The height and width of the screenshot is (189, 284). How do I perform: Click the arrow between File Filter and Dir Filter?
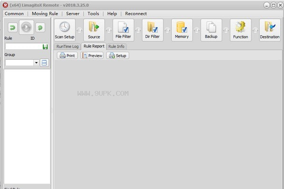click(x=138, y=30)
